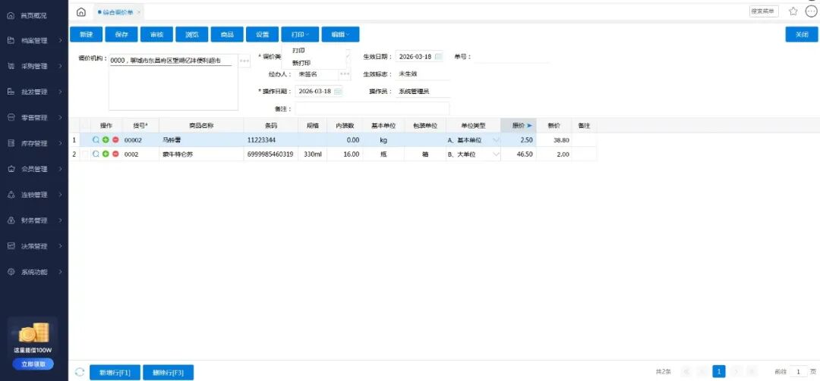
Task: Open the 操作日期 calendar picker icon
Action: [x=338, y=92]
